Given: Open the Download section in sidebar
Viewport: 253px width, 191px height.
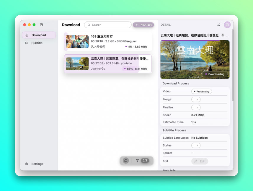Looking at the screenshot, I should (x=39, y=35).
